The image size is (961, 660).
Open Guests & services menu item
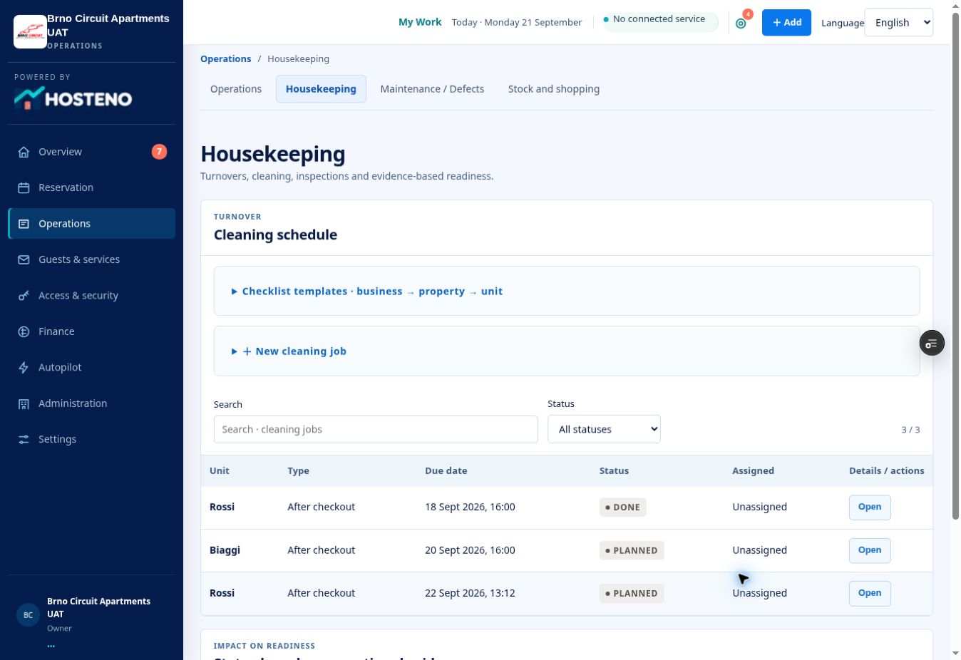91,259
